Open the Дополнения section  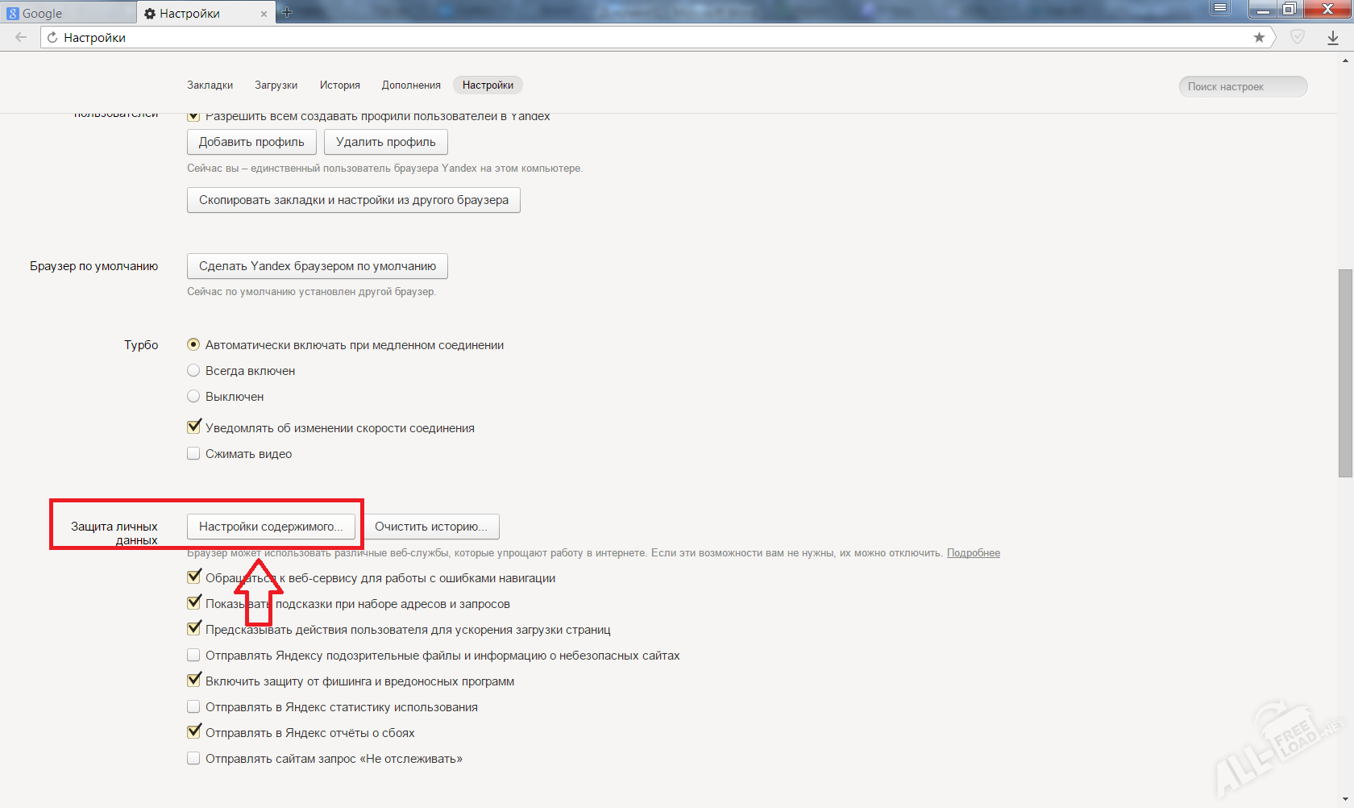(x=411, y=85)
